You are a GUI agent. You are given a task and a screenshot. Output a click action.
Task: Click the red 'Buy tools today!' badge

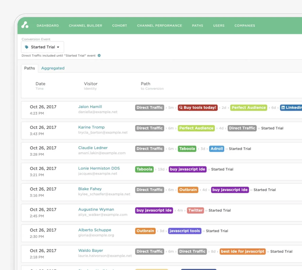(x=198, y=108)
